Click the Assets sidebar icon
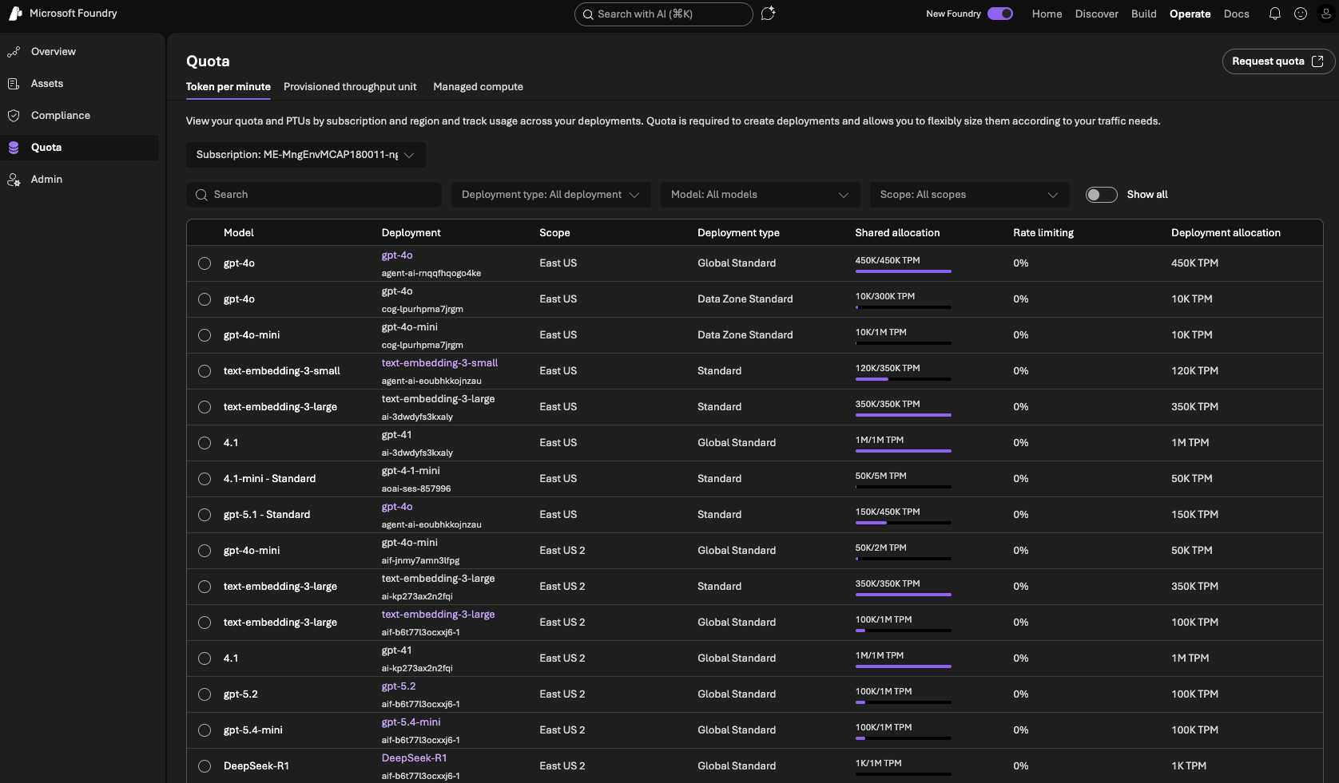This screenshot has height=783, width=1339. (x=14, y=84)
